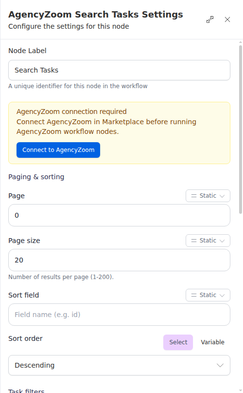Open the Descending sort order dropdown
The width and height of the screenshot is (243, 393).
119,365
